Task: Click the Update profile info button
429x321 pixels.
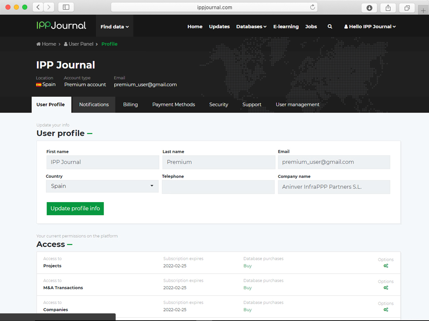Action: click(x=75, y=208)
